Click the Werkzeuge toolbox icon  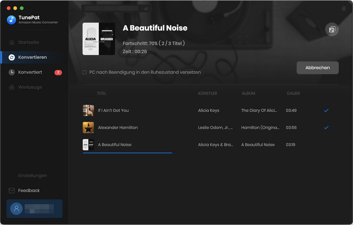click(x=12, y=87)
